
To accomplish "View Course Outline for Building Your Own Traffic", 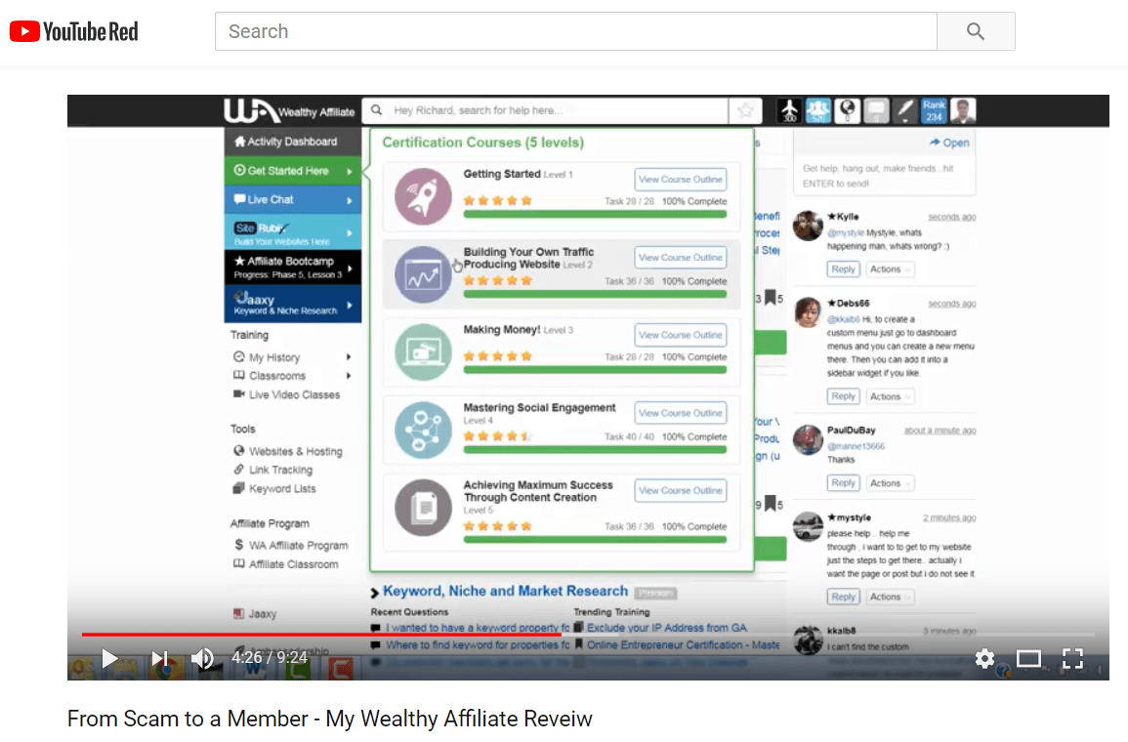I will 680,258.
